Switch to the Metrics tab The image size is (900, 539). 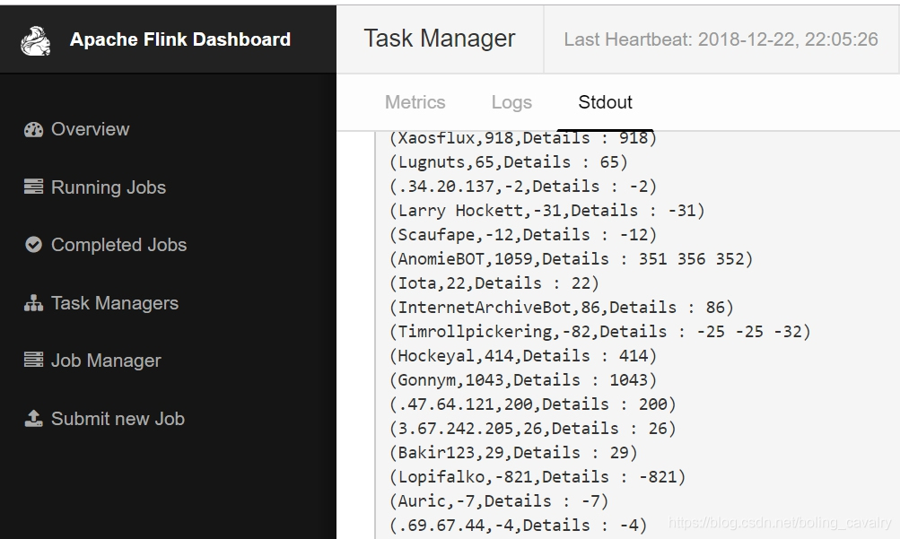415,102
